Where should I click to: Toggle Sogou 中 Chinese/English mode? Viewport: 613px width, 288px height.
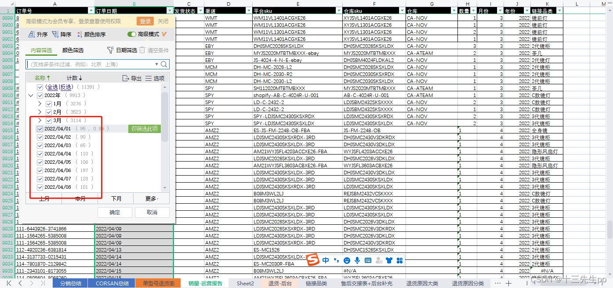(x=326, y=260)
